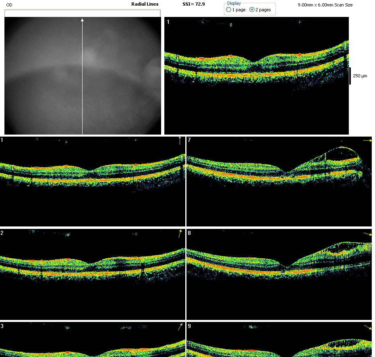Click the scan direction arrow icon on scan 8
Screen dimensions: 375x357
(x=368, y=234)
